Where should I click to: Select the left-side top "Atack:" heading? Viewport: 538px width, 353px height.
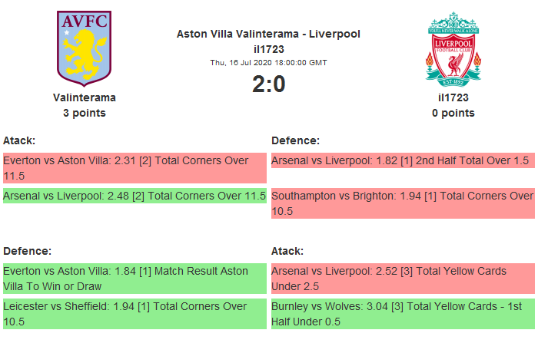(19, 140)
